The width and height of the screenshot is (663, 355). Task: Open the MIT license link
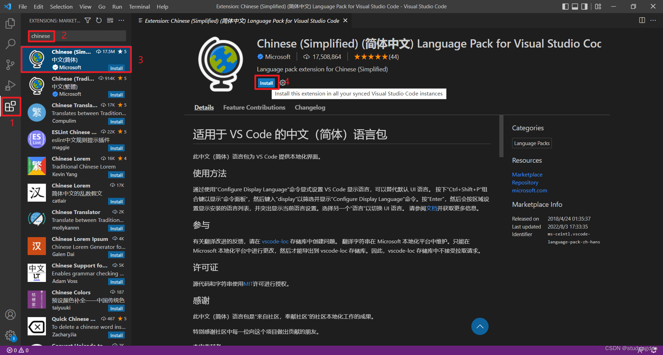[248, 284]
